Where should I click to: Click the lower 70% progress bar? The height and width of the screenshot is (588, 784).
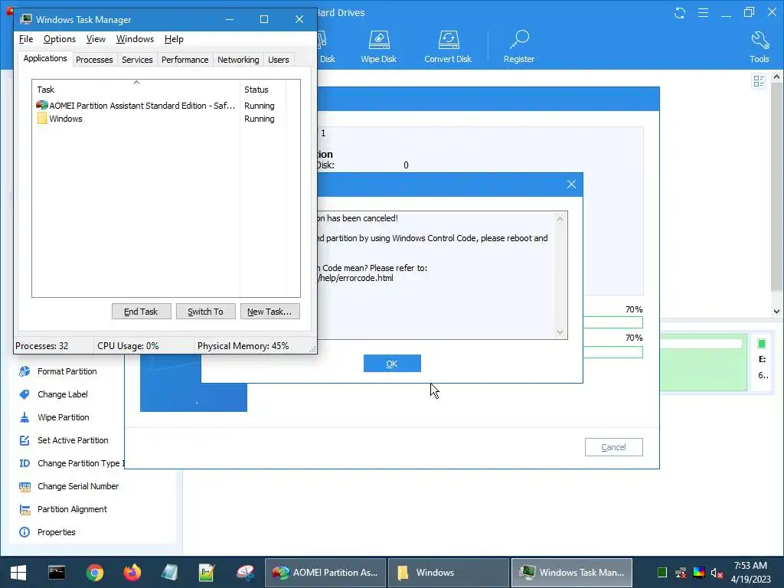coord(613,352)
